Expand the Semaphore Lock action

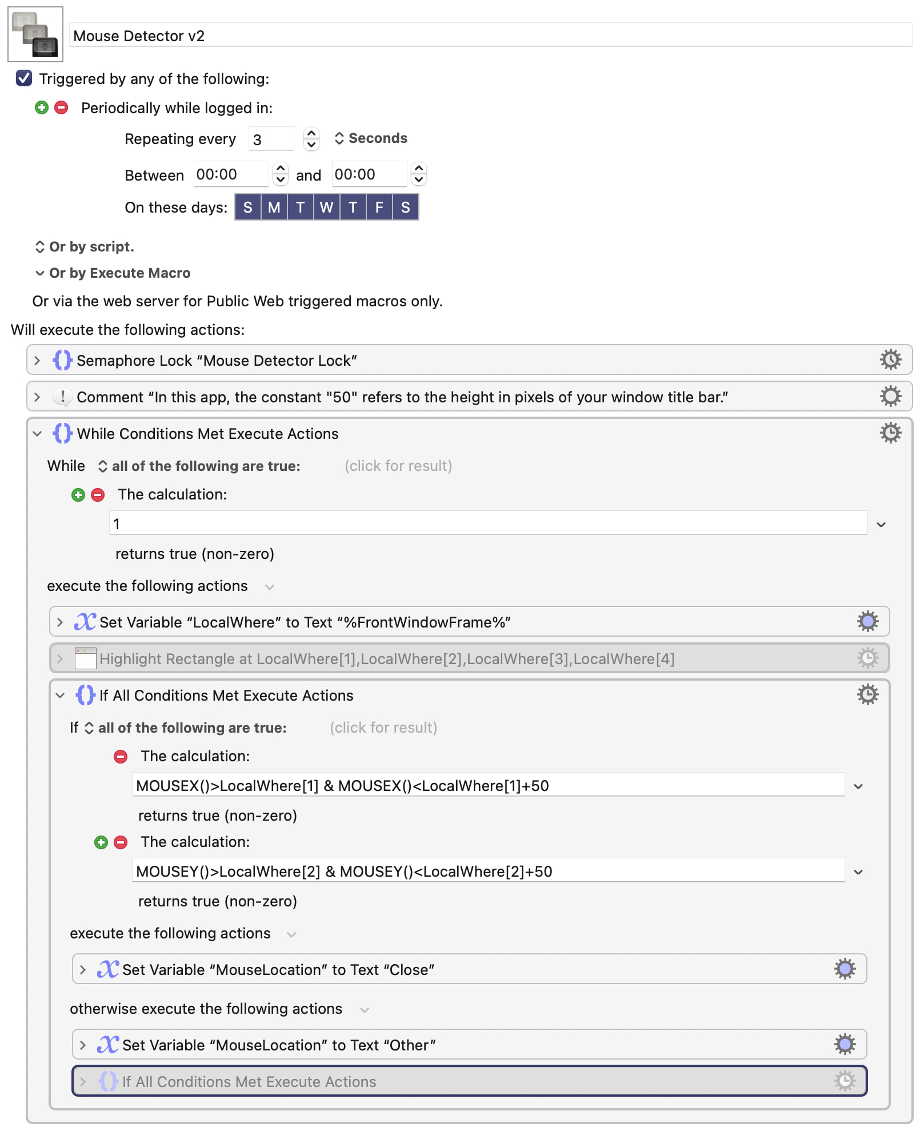pos(37,361)
